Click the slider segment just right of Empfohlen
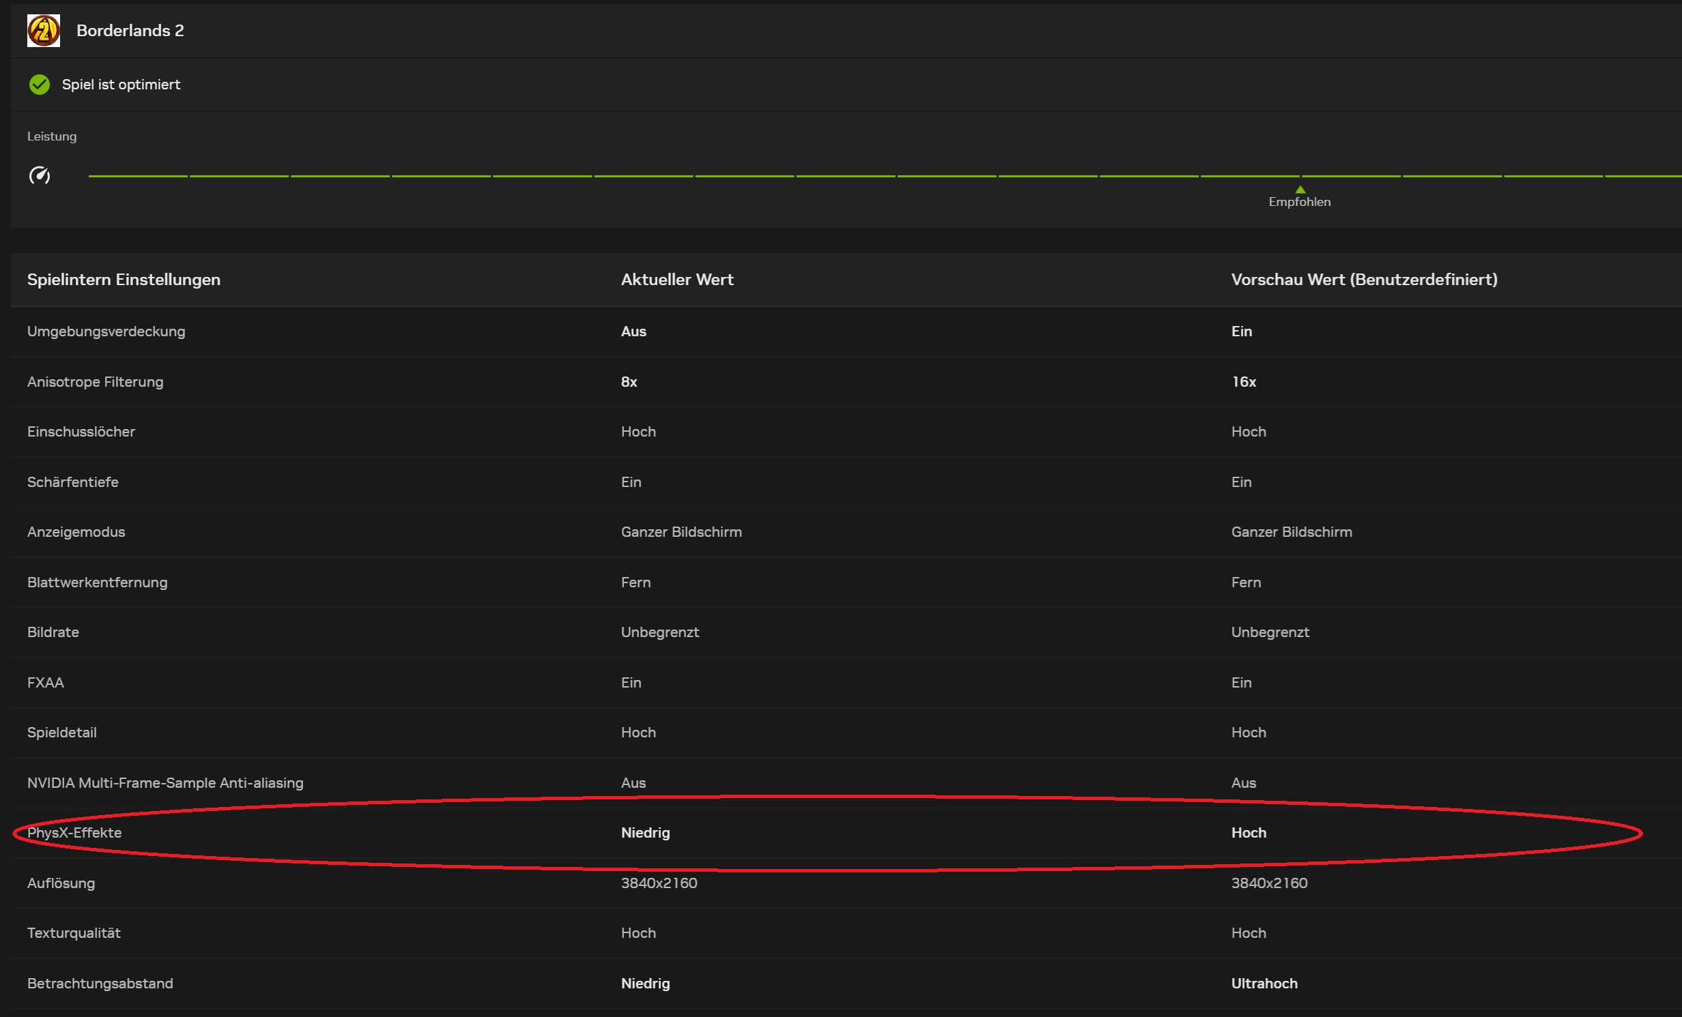This screenshot has width=1682, height=1017. 1351,176
